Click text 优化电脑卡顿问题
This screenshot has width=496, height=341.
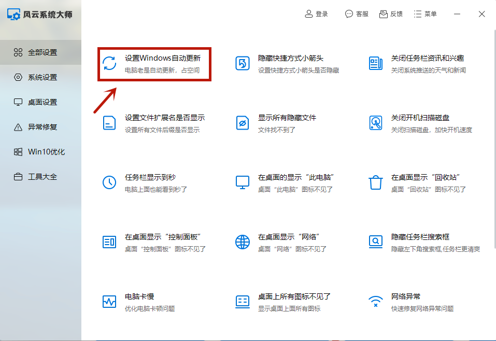150,308
